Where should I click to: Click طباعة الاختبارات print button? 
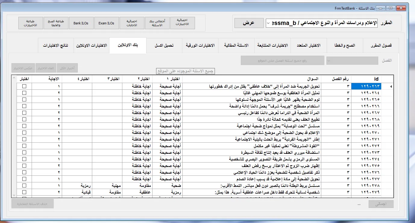[30, 23]
